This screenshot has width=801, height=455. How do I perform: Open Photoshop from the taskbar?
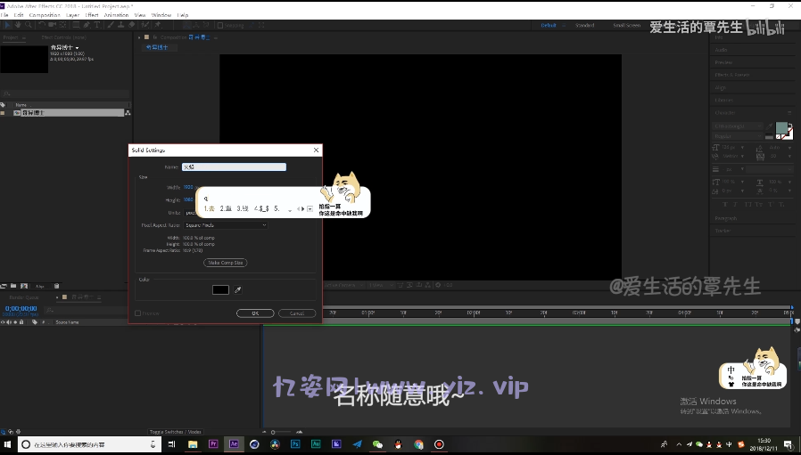pyautogui.click(x=295, y=444)
